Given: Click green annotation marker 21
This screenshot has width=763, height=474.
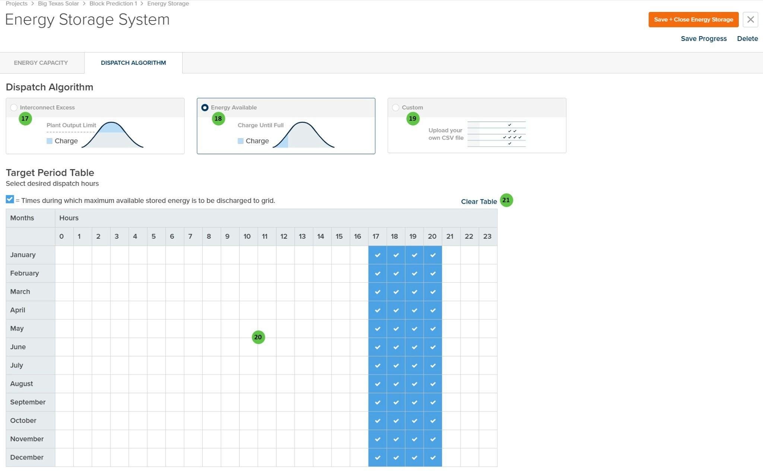Looking at the screenshot, I should pyautogui.click(x=506, y=200).
